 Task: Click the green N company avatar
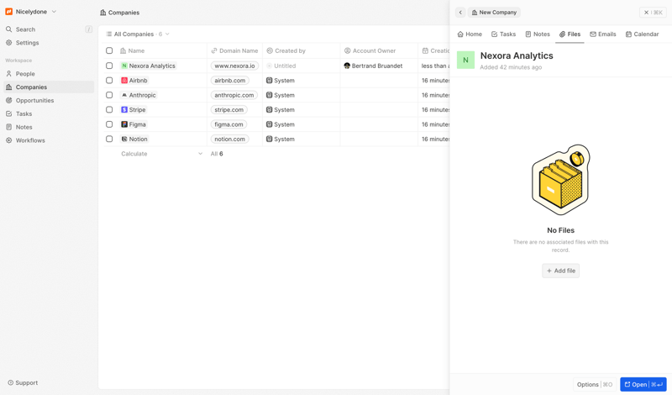[x=465, y=60]
